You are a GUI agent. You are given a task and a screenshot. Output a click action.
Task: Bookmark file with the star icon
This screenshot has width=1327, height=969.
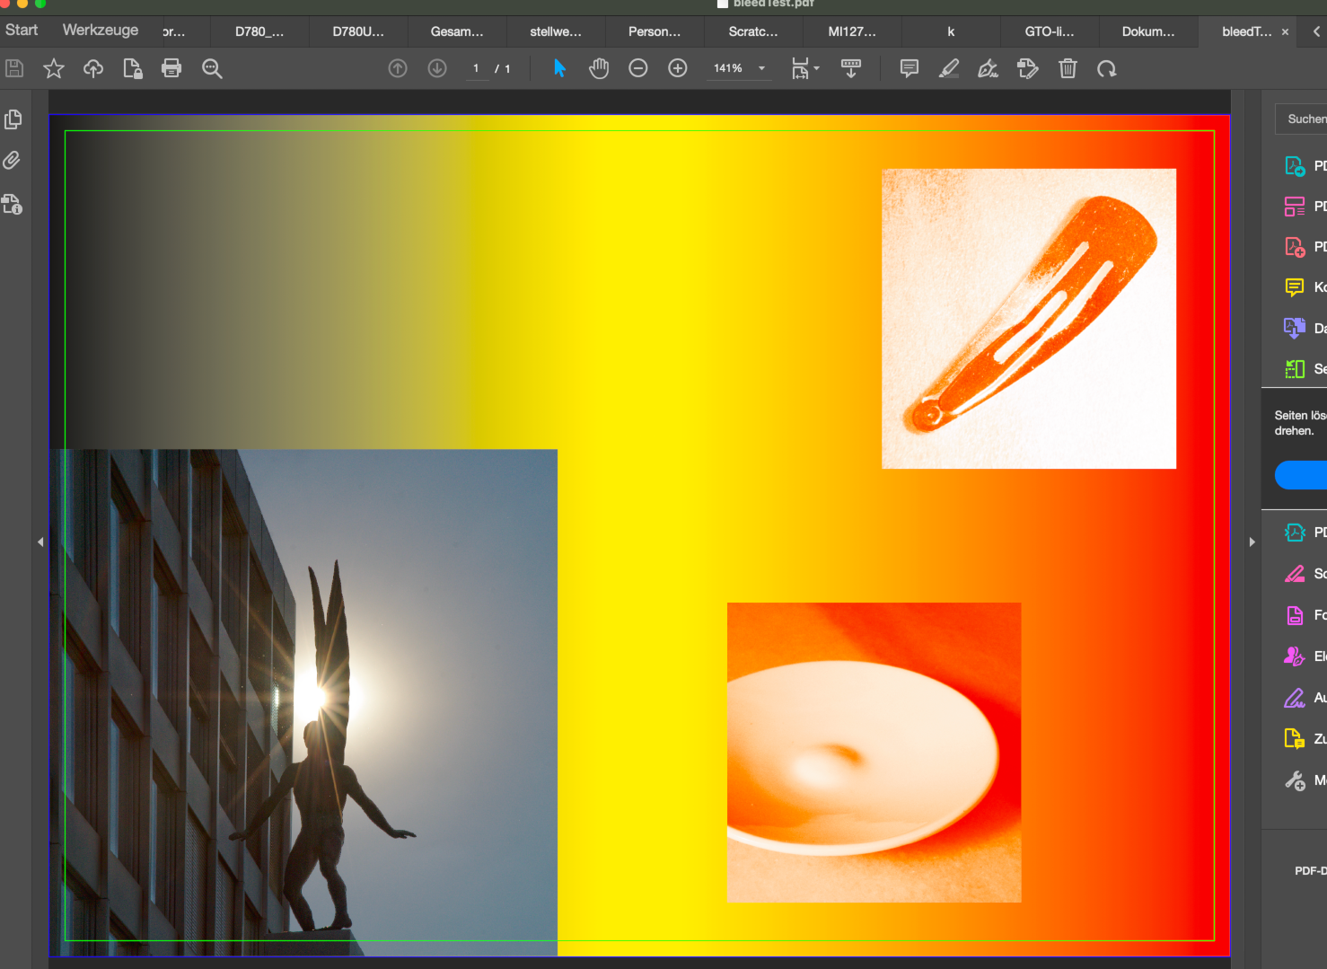pos(54,68)
